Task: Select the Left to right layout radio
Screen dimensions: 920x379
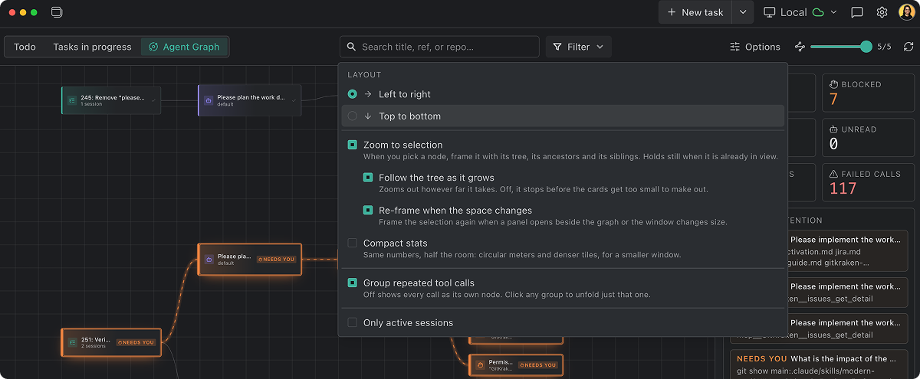Action: pos(352,94)
